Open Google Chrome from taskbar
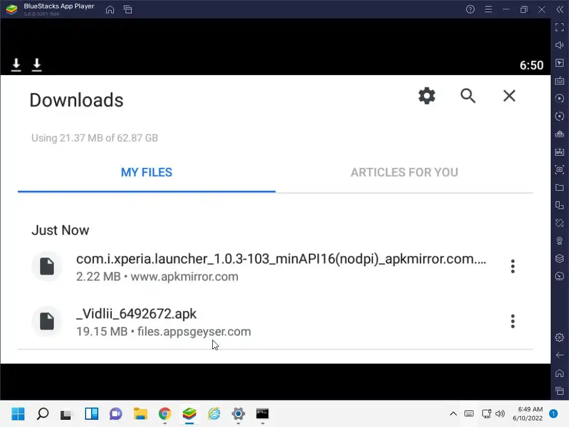 tap(164, 414)
